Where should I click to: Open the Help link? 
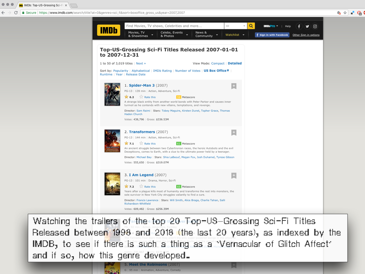pyautogui.click(x=288, y=26)
